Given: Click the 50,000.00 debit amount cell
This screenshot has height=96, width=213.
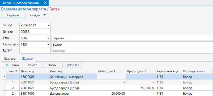Looking at the screenshot, I should click(111, 94).
